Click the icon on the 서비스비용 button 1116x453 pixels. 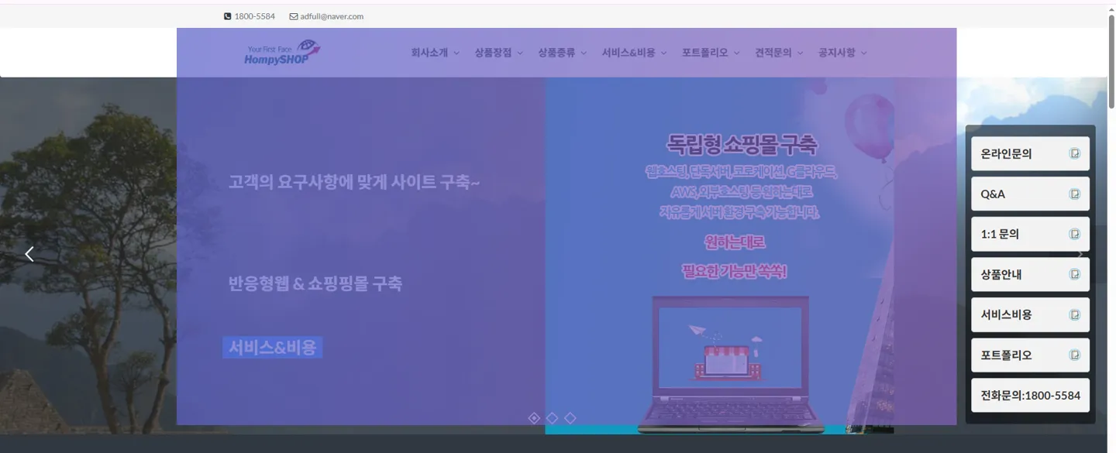coord(1075,314)
